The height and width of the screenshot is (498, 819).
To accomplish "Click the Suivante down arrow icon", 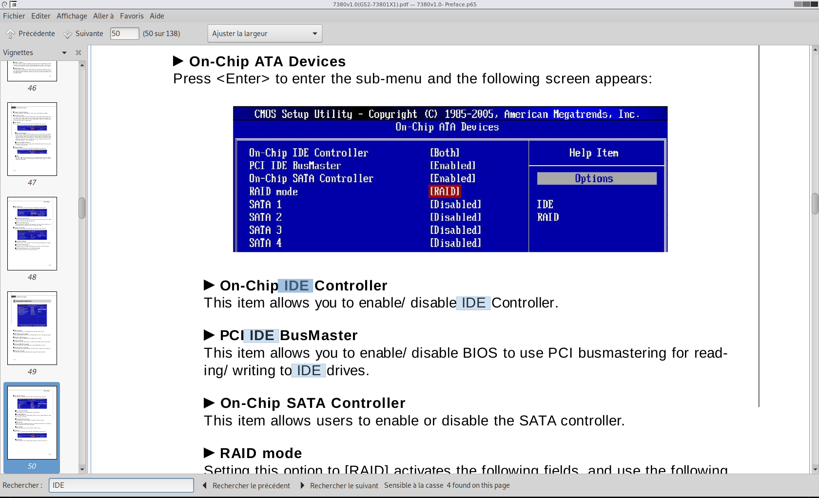I will point(67,34).
